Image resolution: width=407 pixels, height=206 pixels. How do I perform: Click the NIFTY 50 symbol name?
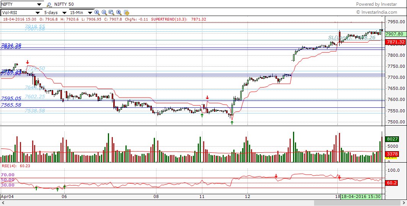click(x=63, y=5)
